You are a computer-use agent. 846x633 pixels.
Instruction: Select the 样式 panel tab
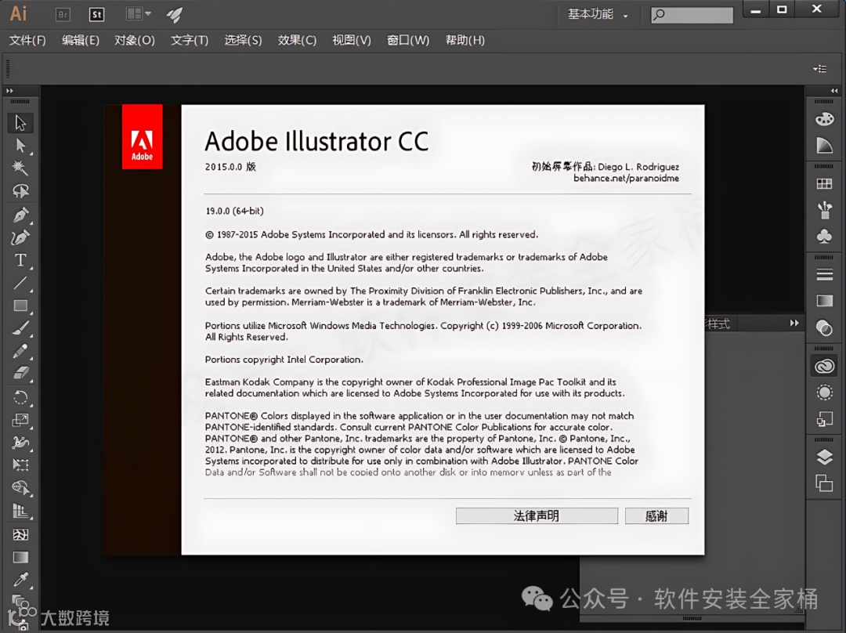pyautogui.click(x=718, y=324)
